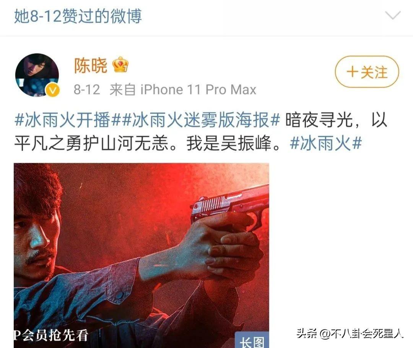Tap the crown membership icon beside 陈晓
The width and height of the screenshot is (413, 348).
click(x=120, y=65)
